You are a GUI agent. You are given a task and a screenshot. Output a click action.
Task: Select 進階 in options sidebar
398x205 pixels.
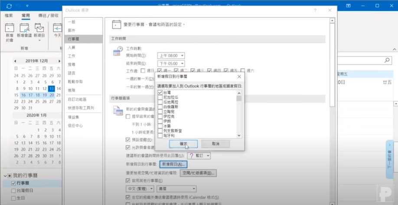pyautogui.click(x=84, y=90)
